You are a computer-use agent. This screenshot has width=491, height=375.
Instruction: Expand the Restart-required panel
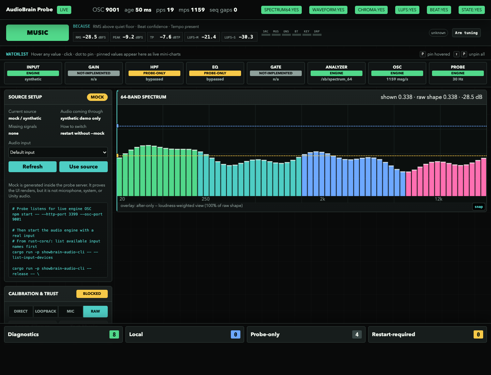click(428, 334)
